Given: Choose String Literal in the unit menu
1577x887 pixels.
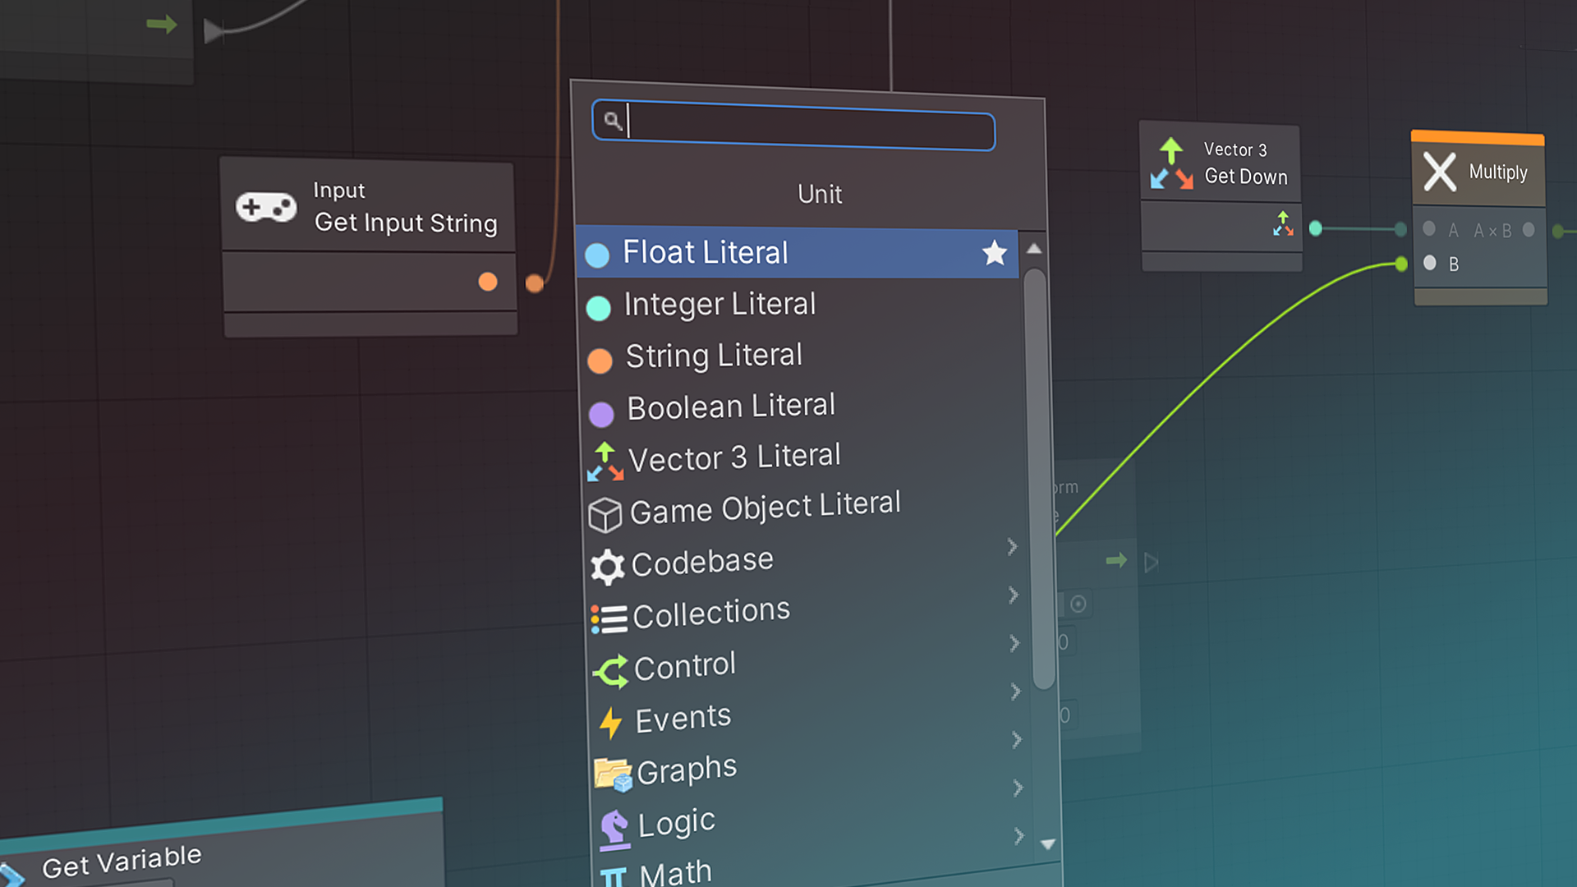Looking at the screenshot, I should point(713,356).
